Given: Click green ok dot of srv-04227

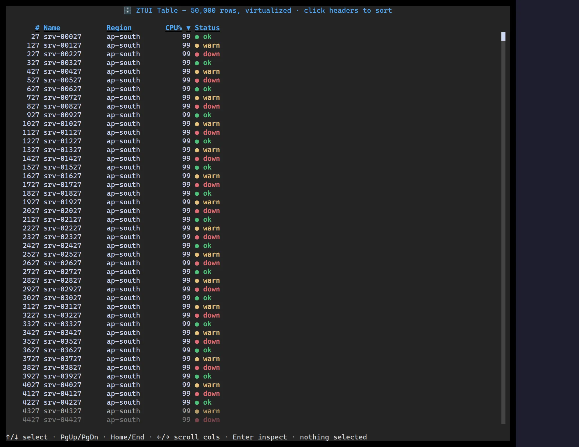Looking at the screenshot, I should click(x=197, y=403).
